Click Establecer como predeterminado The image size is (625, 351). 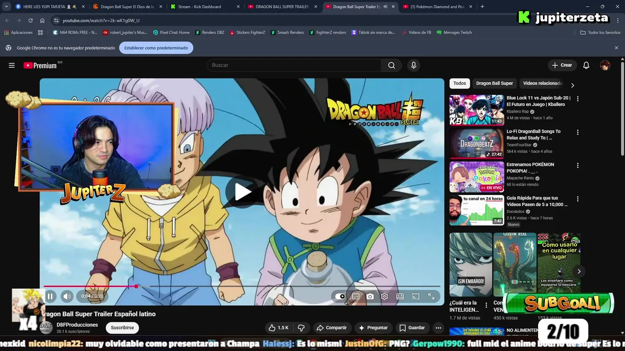(156, 48)
